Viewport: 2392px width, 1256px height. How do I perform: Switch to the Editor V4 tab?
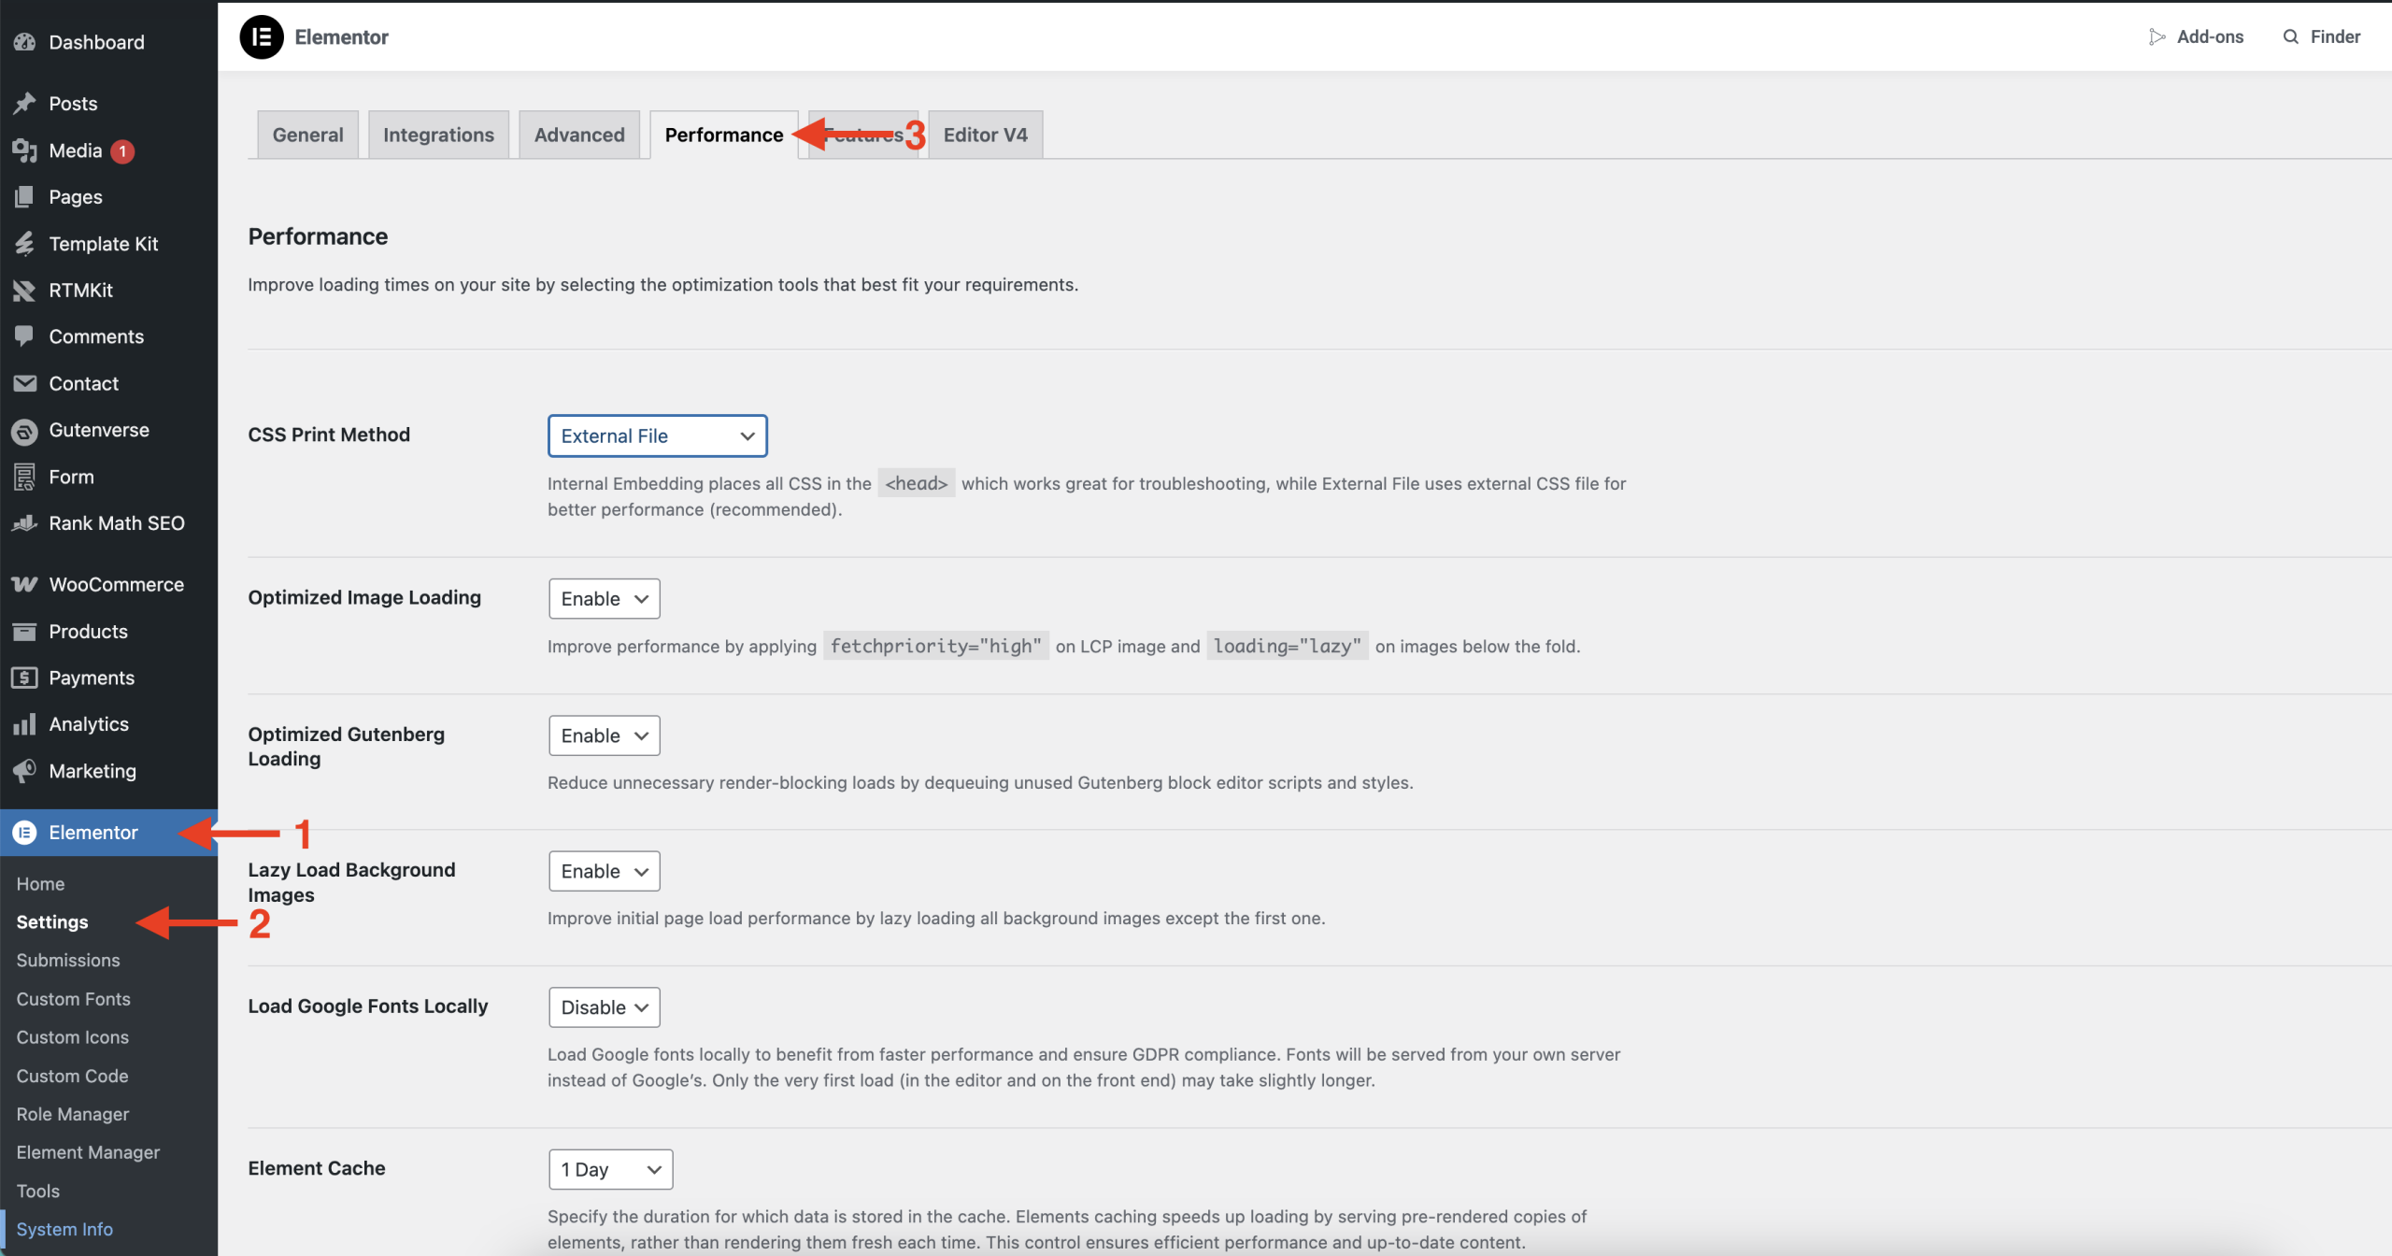pyautogui.click(x=985, y=135)
